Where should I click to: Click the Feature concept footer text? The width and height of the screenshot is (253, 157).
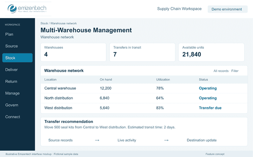(x=215, y=154)
